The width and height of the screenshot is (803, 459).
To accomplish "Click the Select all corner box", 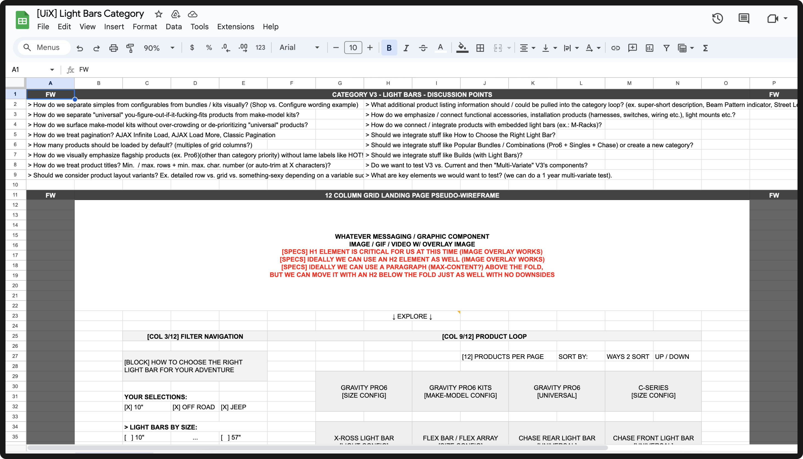I will 15,83.
